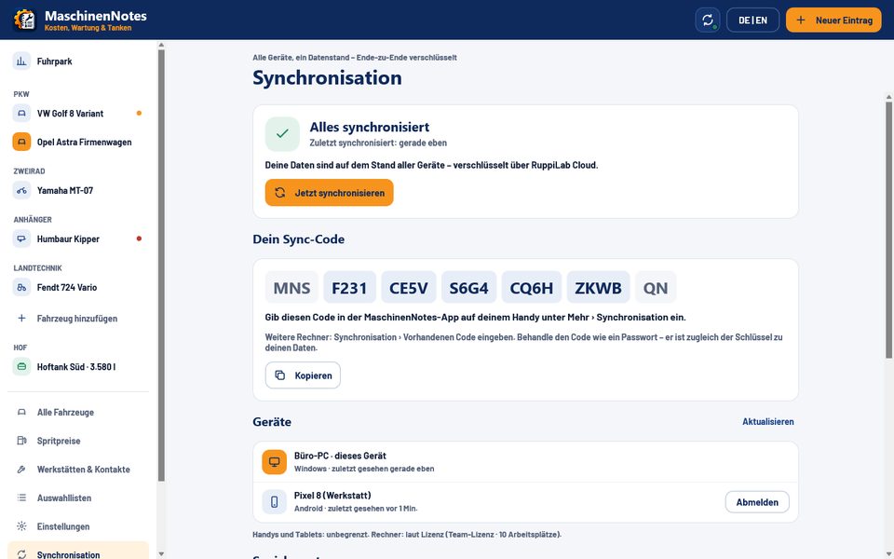Click main page scrollbar thumb

[x=888, y=230]
